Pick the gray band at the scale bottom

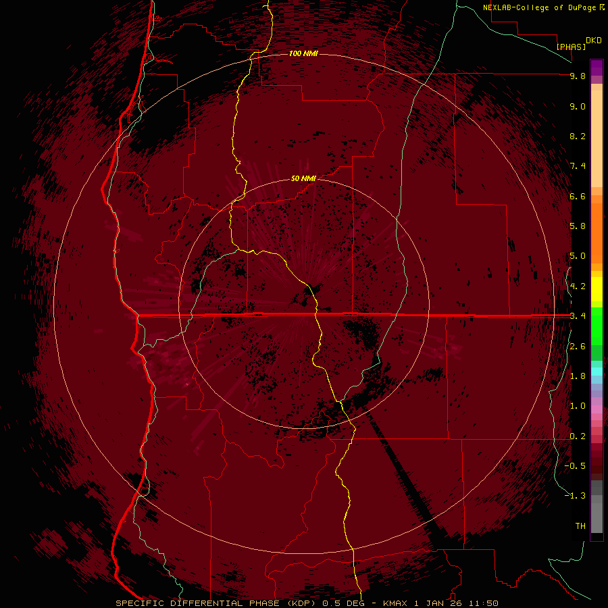[x=597, y=515]
